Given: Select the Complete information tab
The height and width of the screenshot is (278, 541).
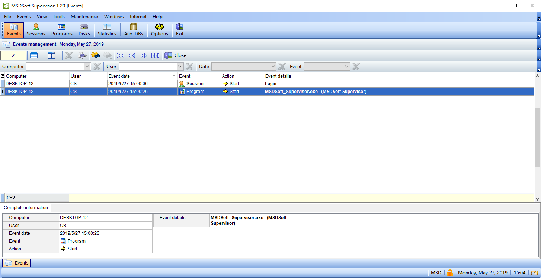Looking at the screenshot, I should (26, 208).
